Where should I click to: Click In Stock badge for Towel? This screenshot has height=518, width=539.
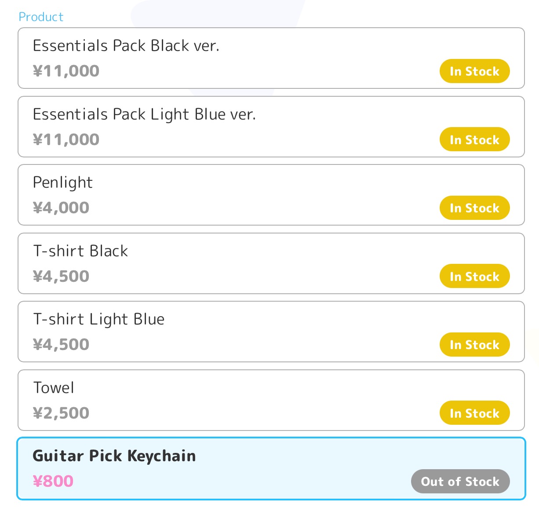474,413
